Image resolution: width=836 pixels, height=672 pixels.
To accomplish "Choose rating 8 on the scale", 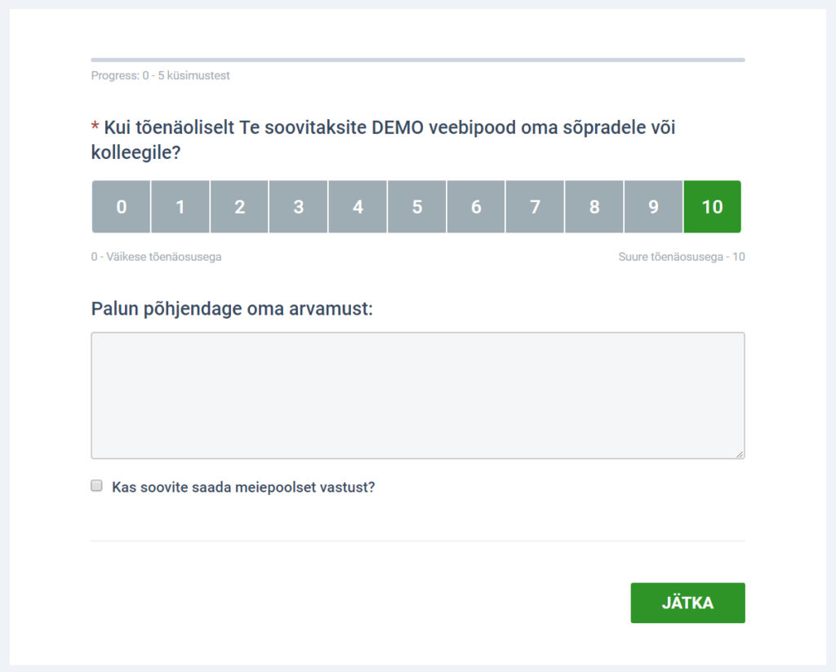I will (x=594, y=206).
